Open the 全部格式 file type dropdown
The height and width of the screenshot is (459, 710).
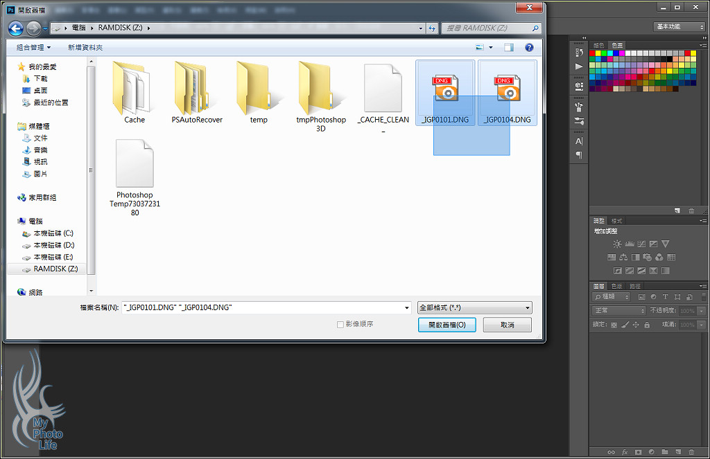pyautogui.click(x=475, y=307)
